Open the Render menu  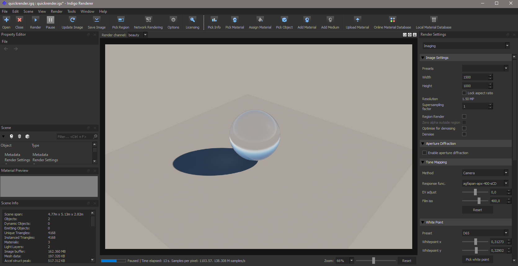(x=56, y=11)
